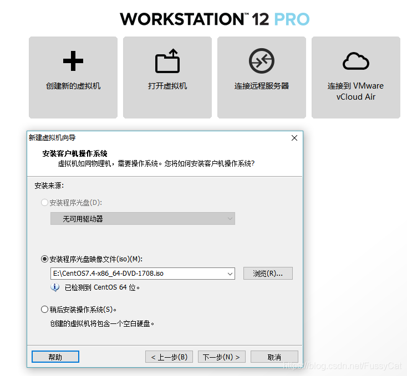The height and width of the screenshot is (376, 407).
Task: Click the 已检测到 CentOS 64 位 message
Action: point(102,287)
